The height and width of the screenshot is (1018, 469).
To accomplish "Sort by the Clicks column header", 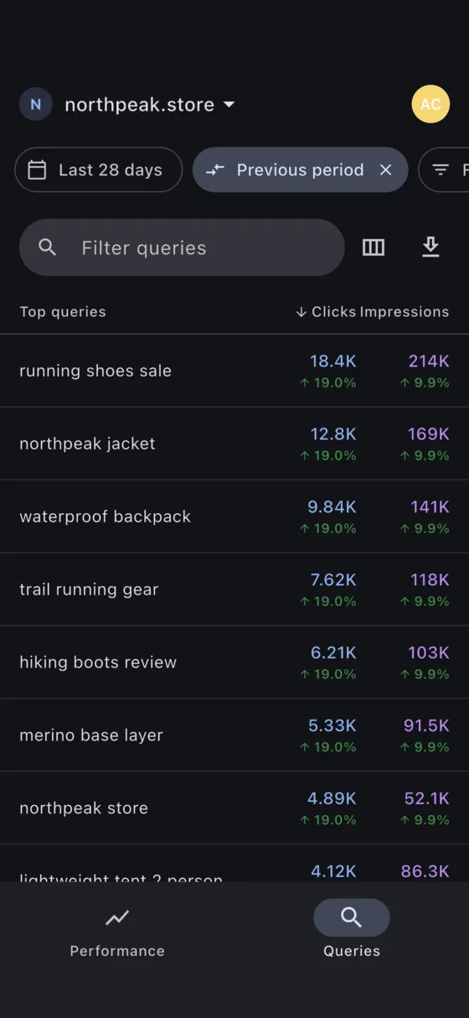I will (x=326, y=312).
